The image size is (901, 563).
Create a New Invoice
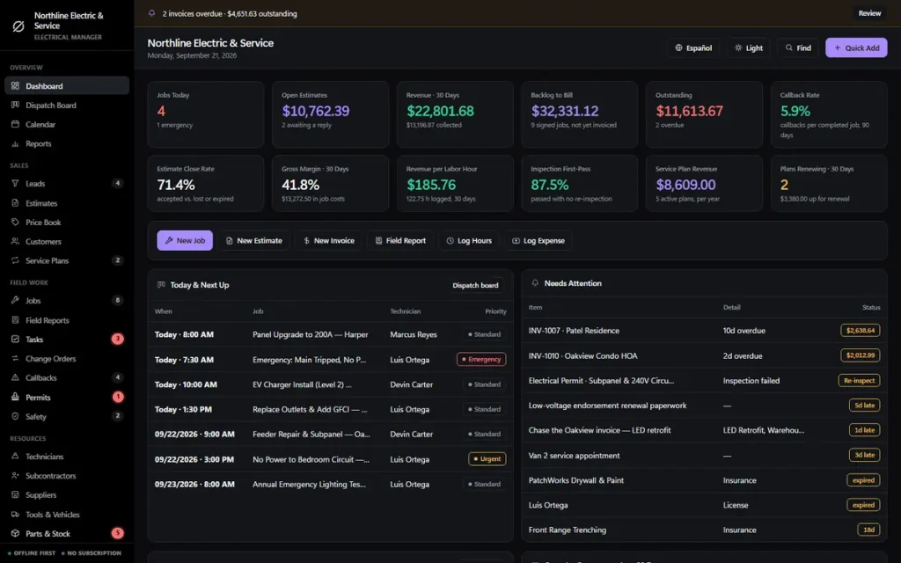point(329,240)
